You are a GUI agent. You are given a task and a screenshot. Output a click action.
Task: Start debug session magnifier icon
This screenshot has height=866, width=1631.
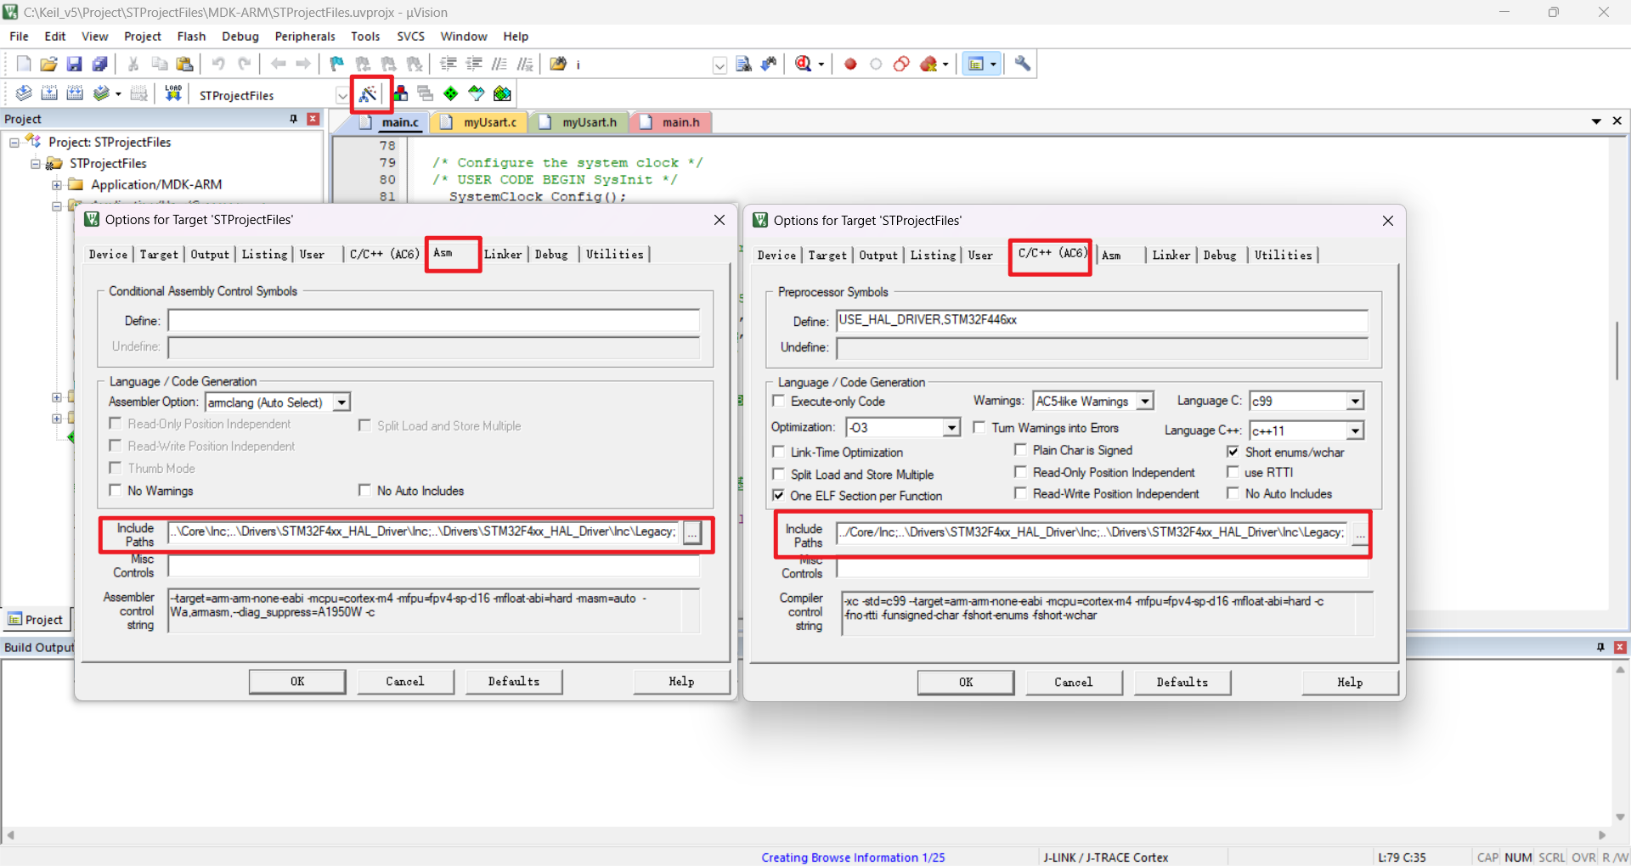(x=804, y=64)
